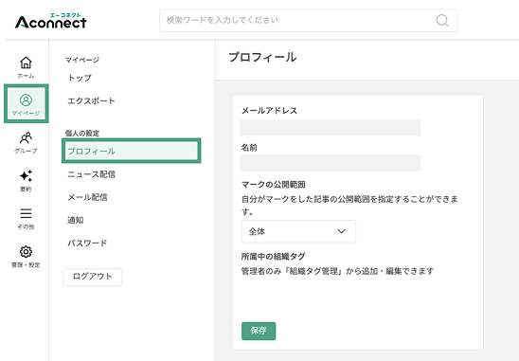Open the トップ menu item
The height and width of the screenshot is (361, 519).
tap(80, 78)
